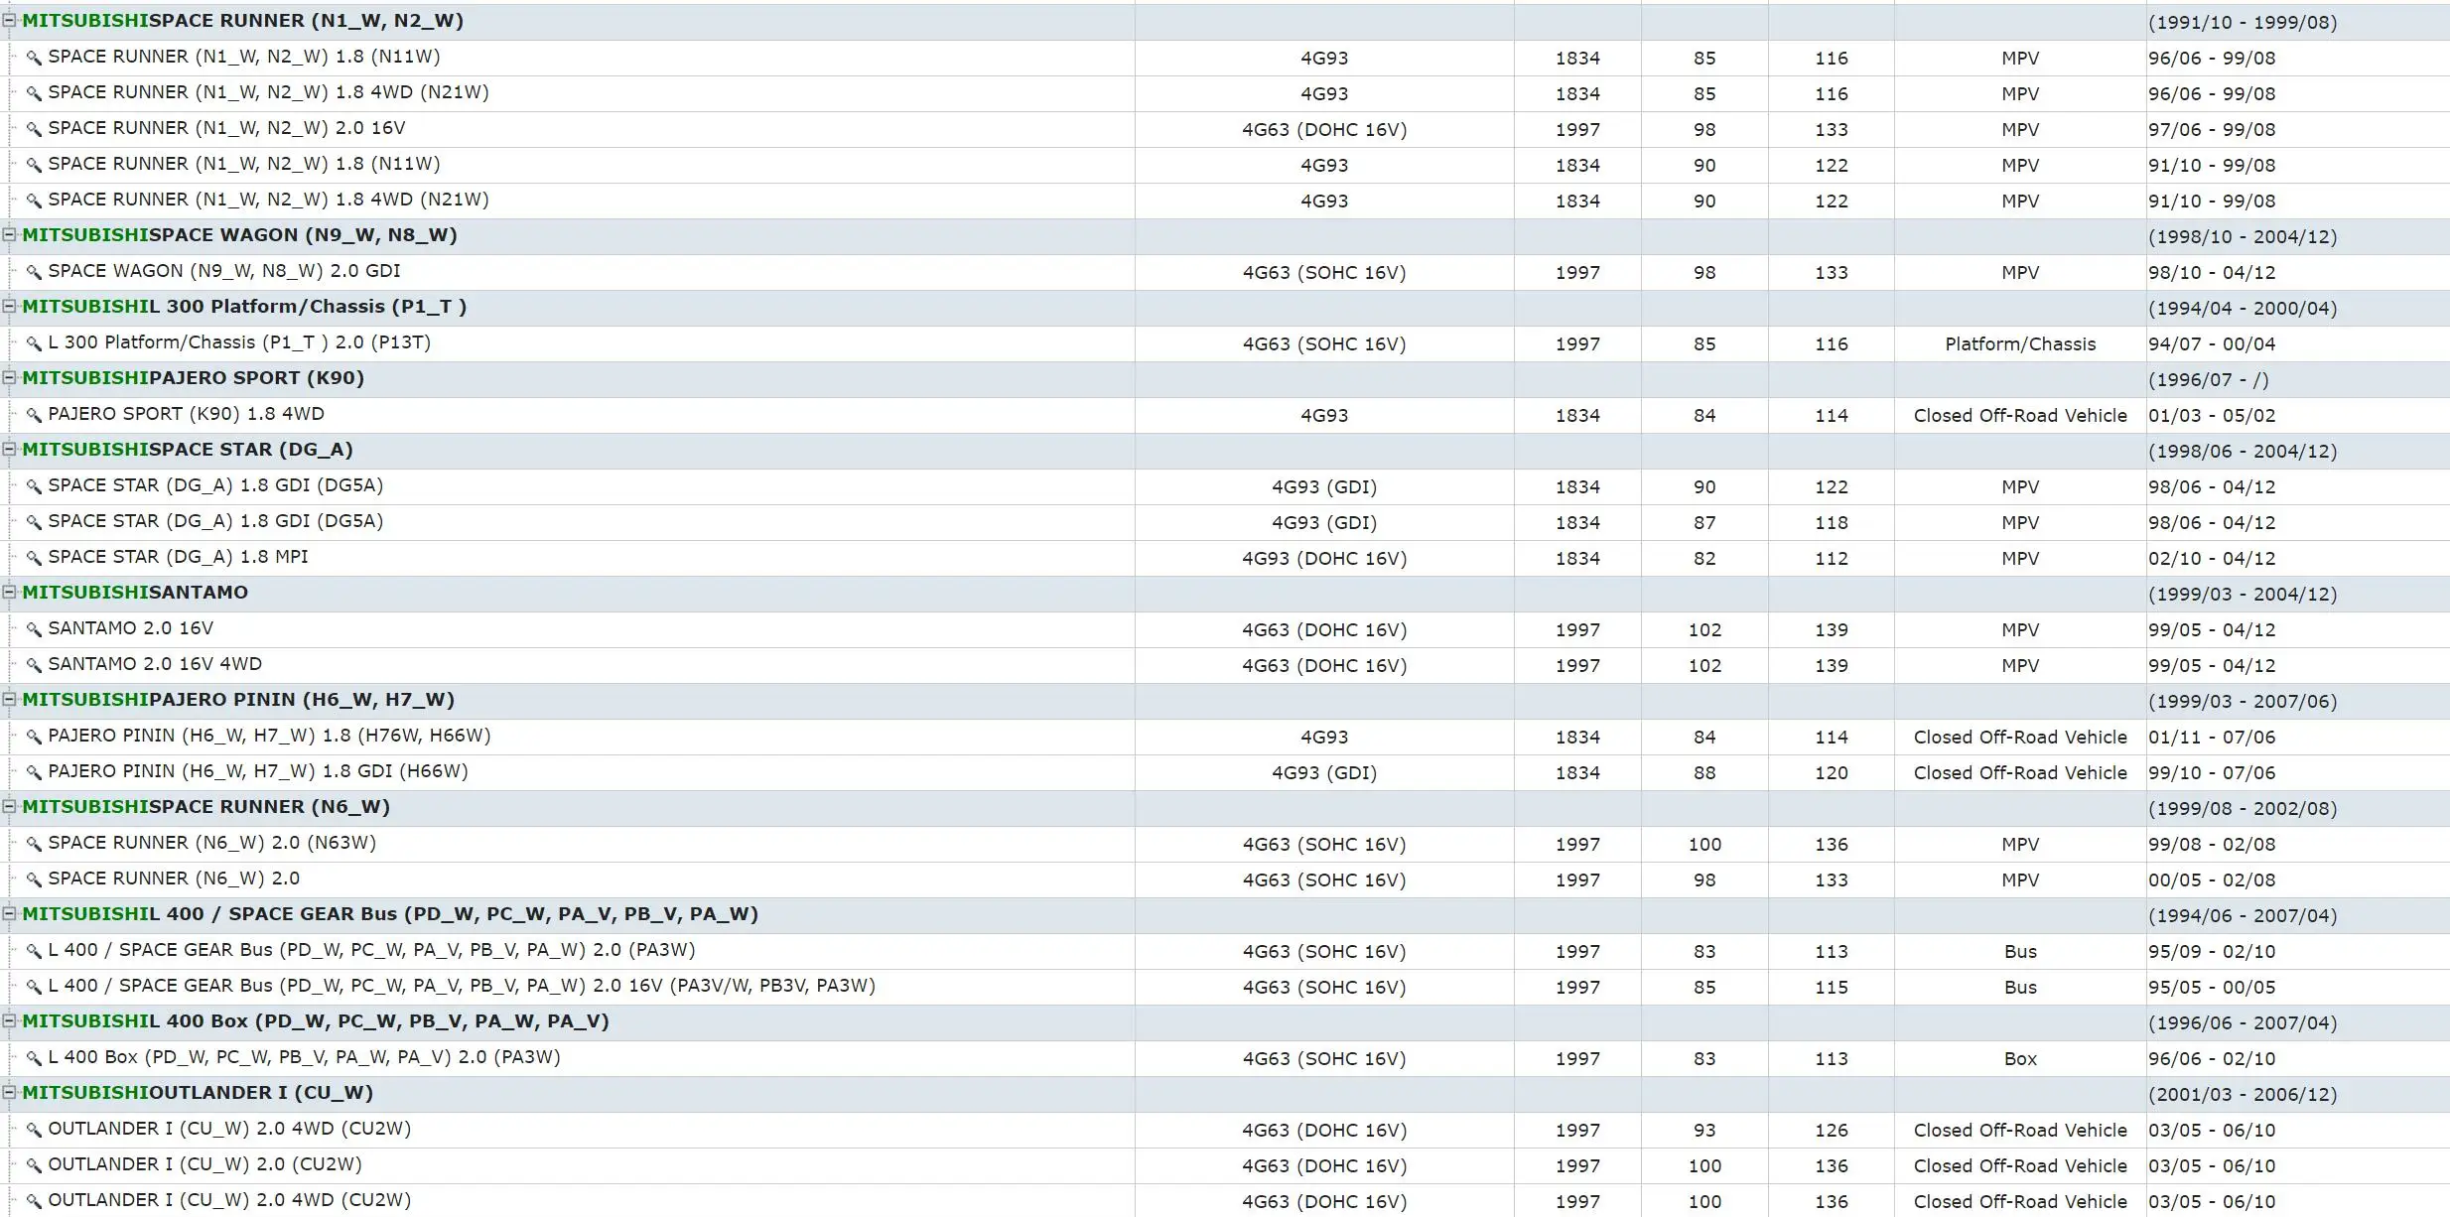This screenshot has width=2450, height=1217.
Task: Click the '(1996/07 - /)' date range
Action: point(2209,380)
